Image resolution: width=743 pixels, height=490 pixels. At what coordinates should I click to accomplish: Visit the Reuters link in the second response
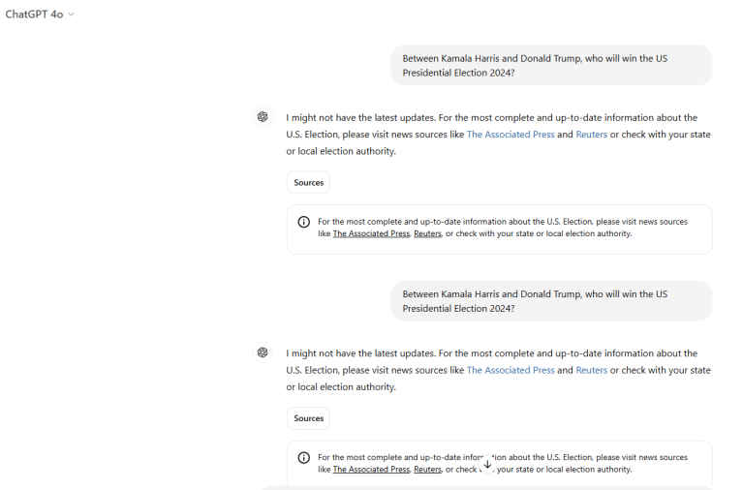point(591,370)
